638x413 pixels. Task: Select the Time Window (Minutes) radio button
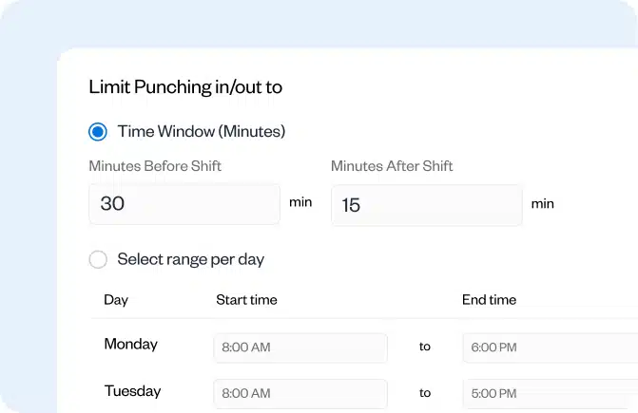click(98, 132)
